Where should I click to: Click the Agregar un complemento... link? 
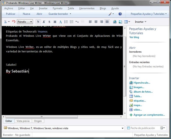[149, 115]
